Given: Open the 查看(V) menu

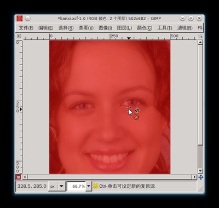Looking at the screenshot, I should tap(86, 28).
